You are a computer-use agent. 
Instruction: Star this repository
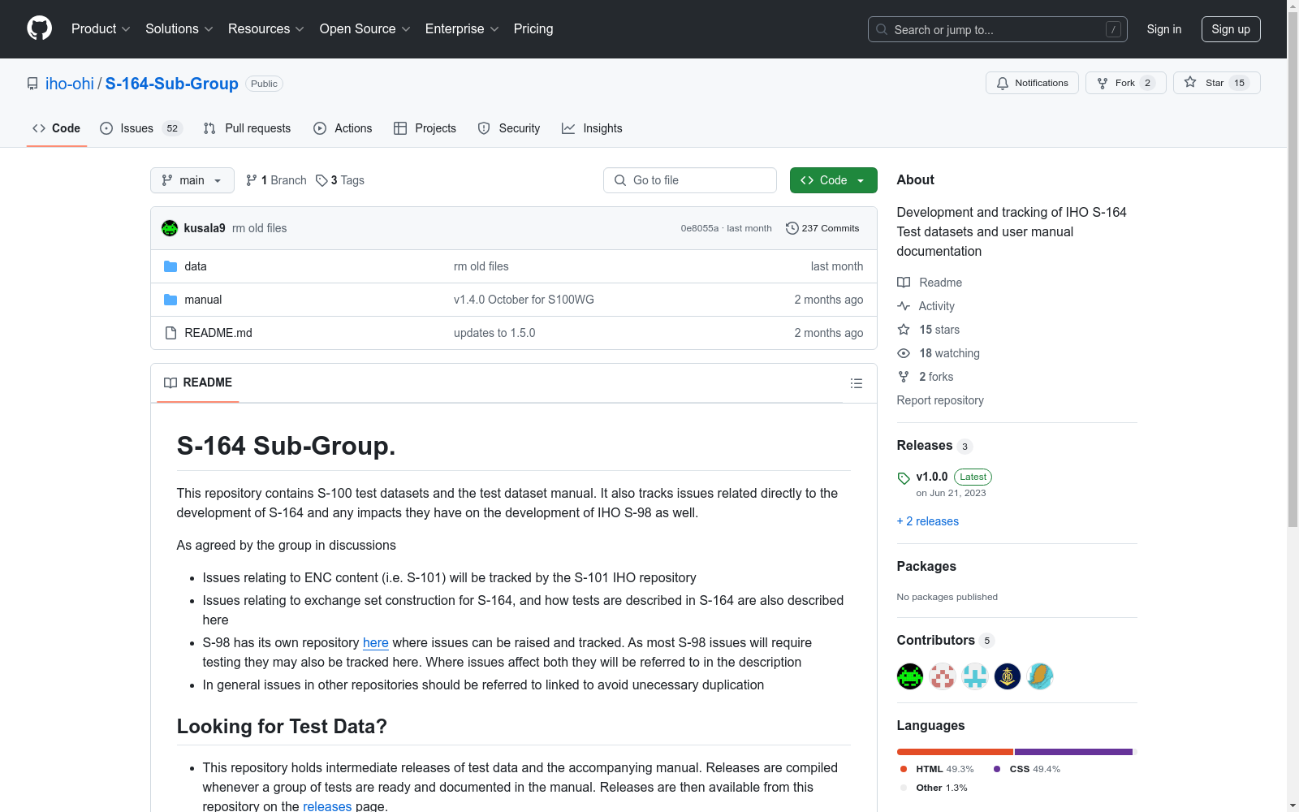point(1216,83)
